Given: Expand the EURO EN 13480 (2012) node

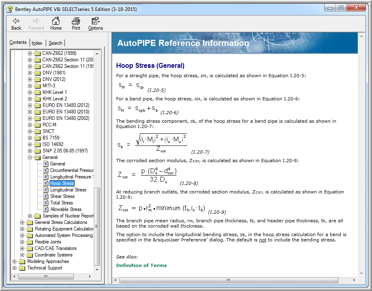Looking at the screenshot, I should click(30, 105).
